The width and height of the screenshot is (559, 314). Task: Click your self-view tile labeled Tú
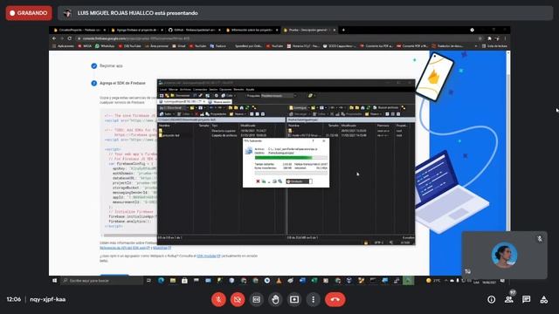[x=505, y=255]
